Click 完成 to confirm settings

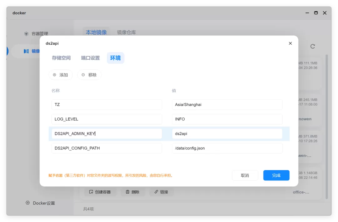[276, 175]
